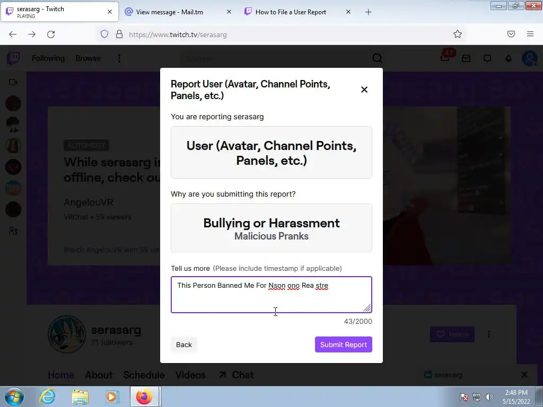Viewport: 543px width, 407px height.
Task: Open the Windows Start button
Action: pyautogui.click(x=14, y=396)
